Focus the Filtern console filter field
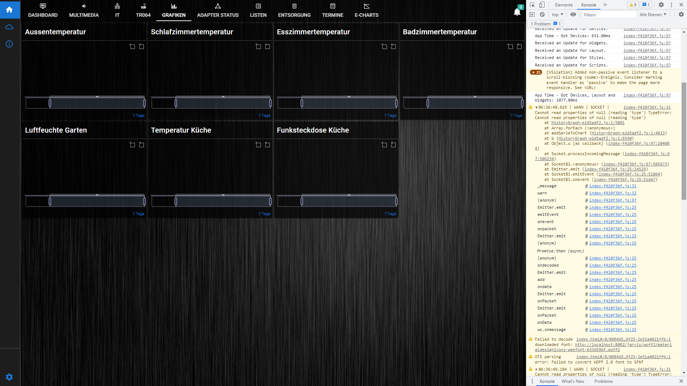Viewport: 687px width, 386px height. tap(609, 15)
